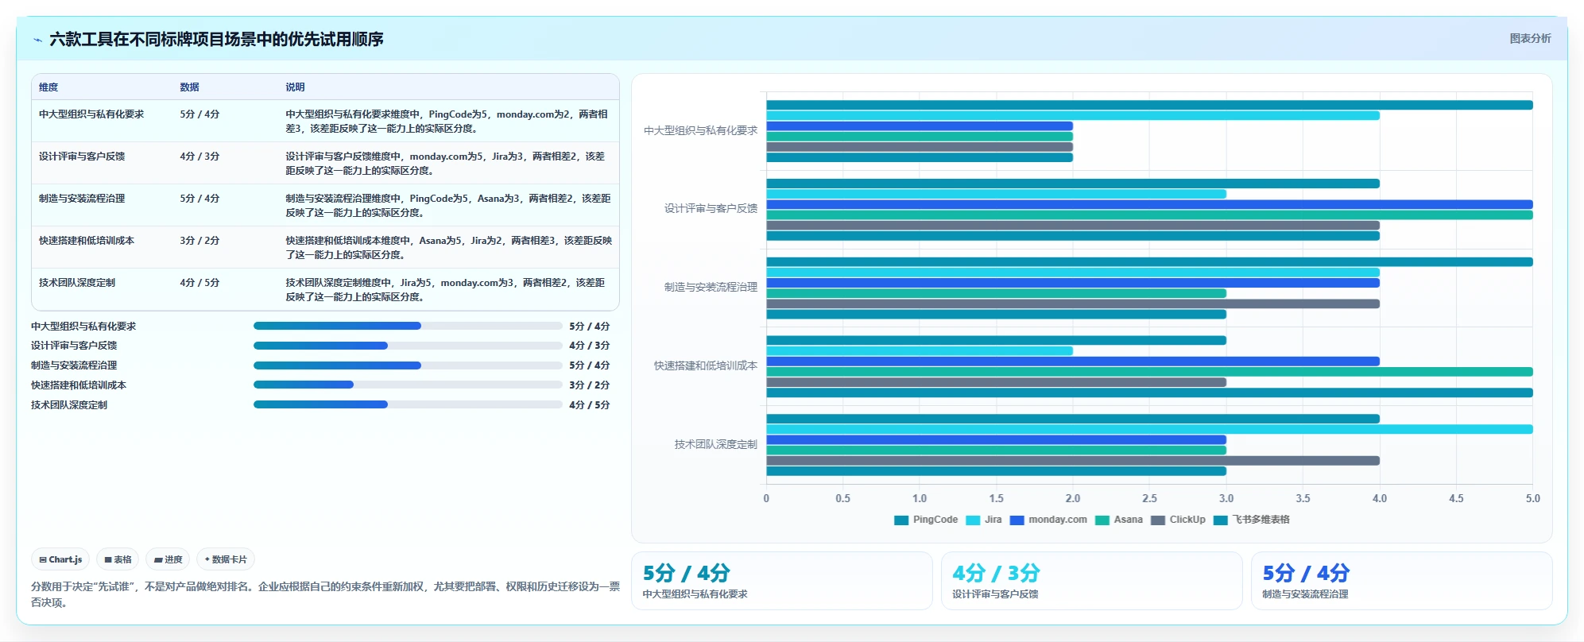Viewport: 1584px width, 642px height.
Task: Click the 中大型组织与私有化要求 table row name
Action: click(x=91, y=114)
